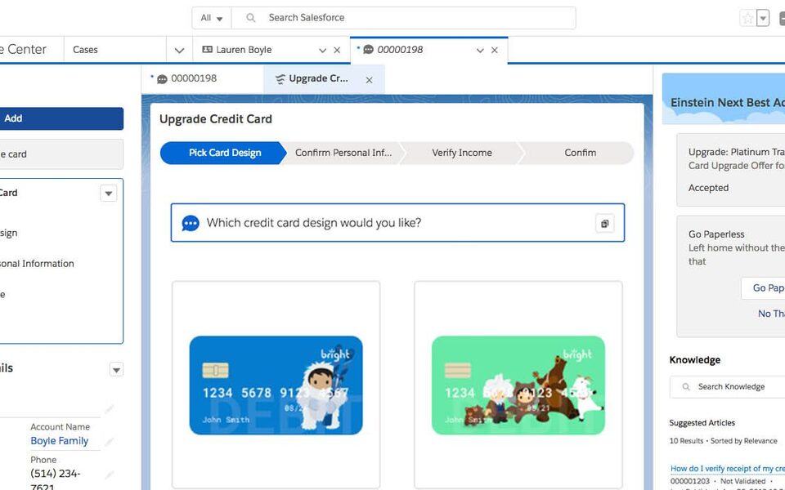785x490 pixels.
Task: Focus the Search Salesforce field
Action: coord(403,18)
